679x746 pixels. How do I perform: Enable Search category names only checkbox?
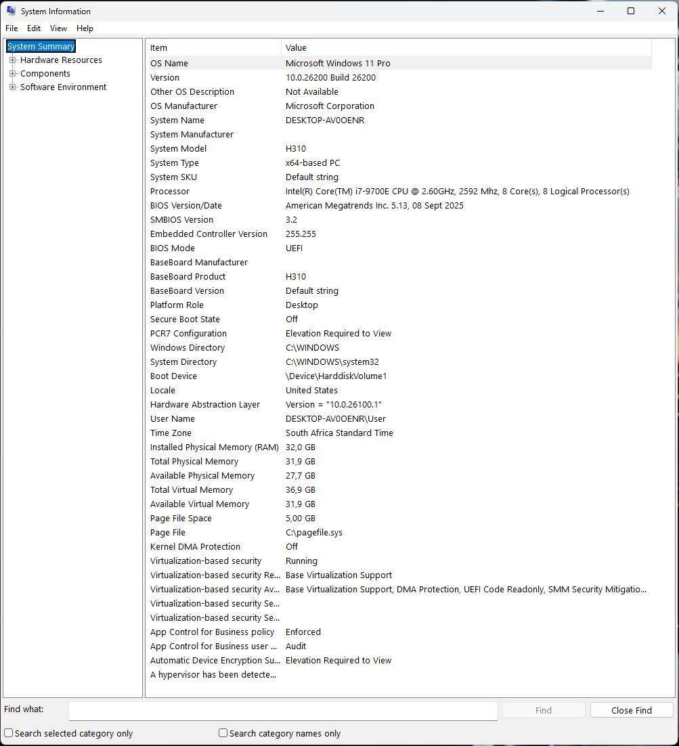pos(223,733)
